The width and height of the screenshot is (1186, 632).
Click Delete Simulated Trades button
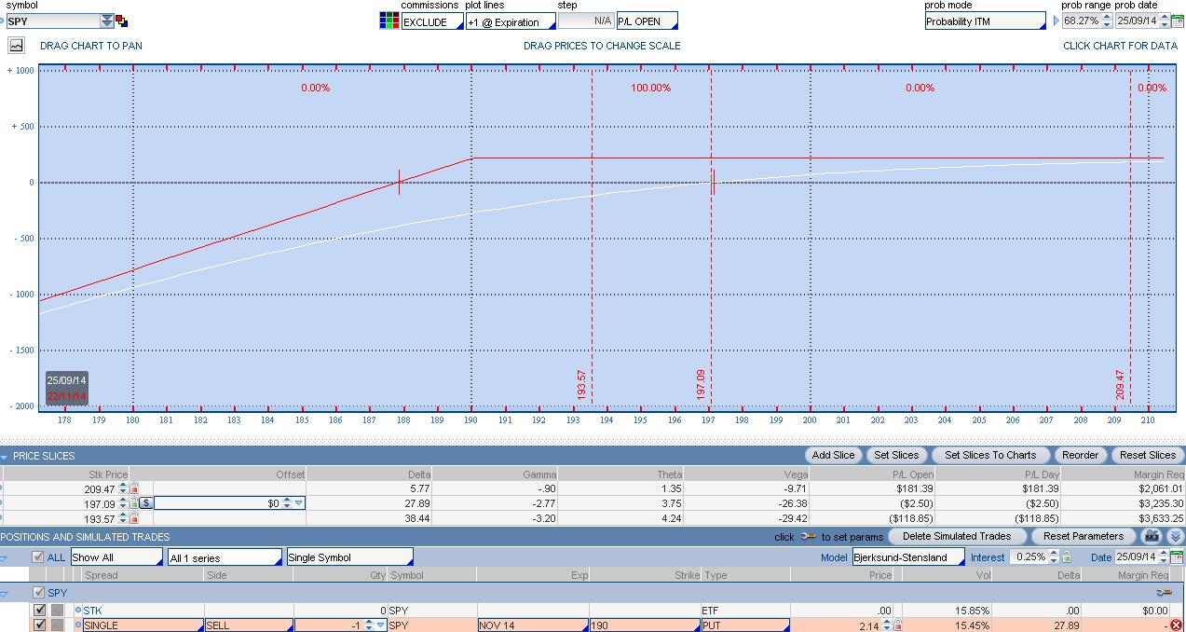[x=957, y=536]
